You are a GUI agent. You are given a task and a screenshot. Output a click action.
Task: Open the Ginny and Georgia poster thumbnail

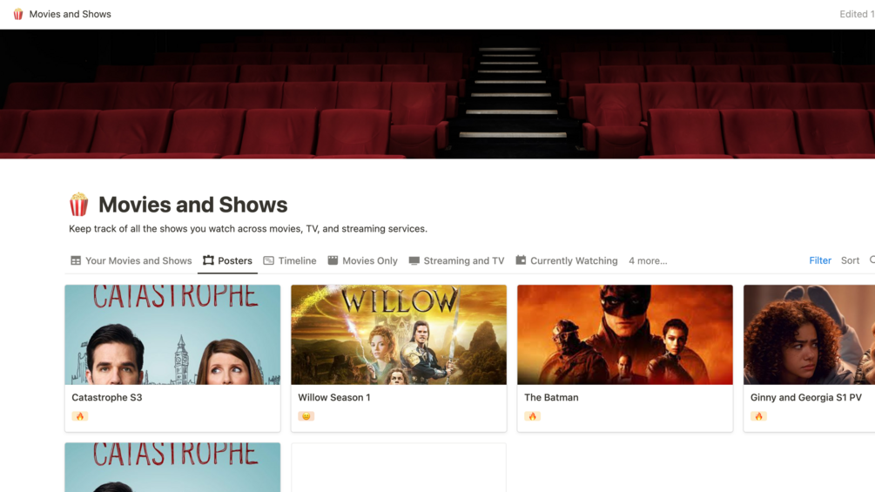tap(809, 334)
